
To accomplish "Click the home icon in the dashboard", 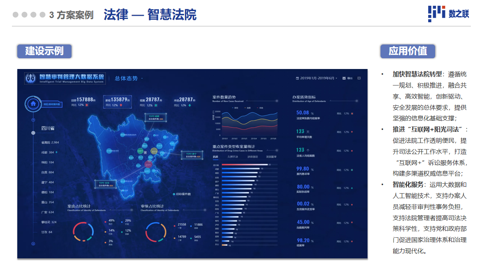I will pyautogui.click(x=33, y=103).
